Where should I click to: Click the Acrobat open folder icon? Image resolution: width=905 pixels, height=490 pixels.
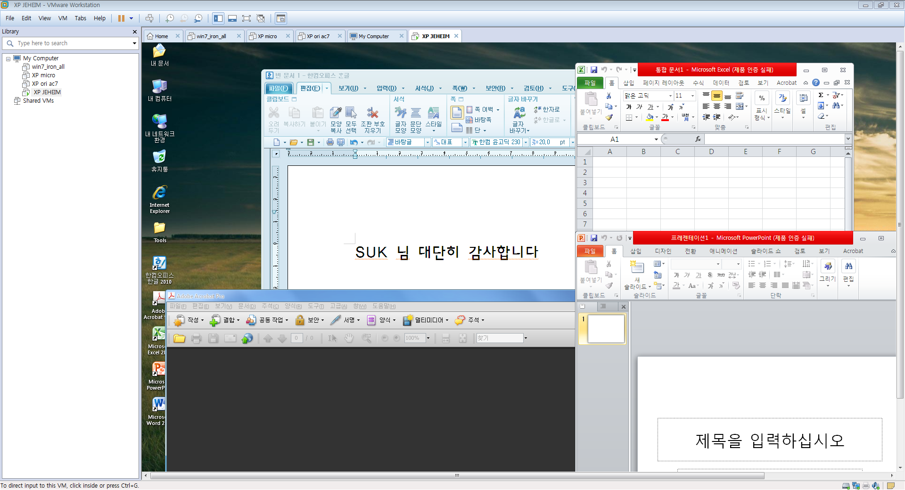point(179,338)
